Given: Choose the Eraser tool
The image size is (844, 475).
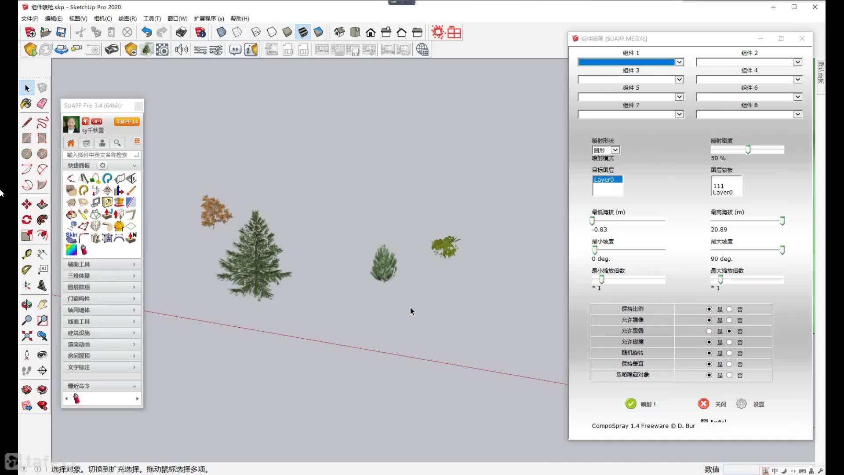Looking at the screenshot, I should coord(42,104).
